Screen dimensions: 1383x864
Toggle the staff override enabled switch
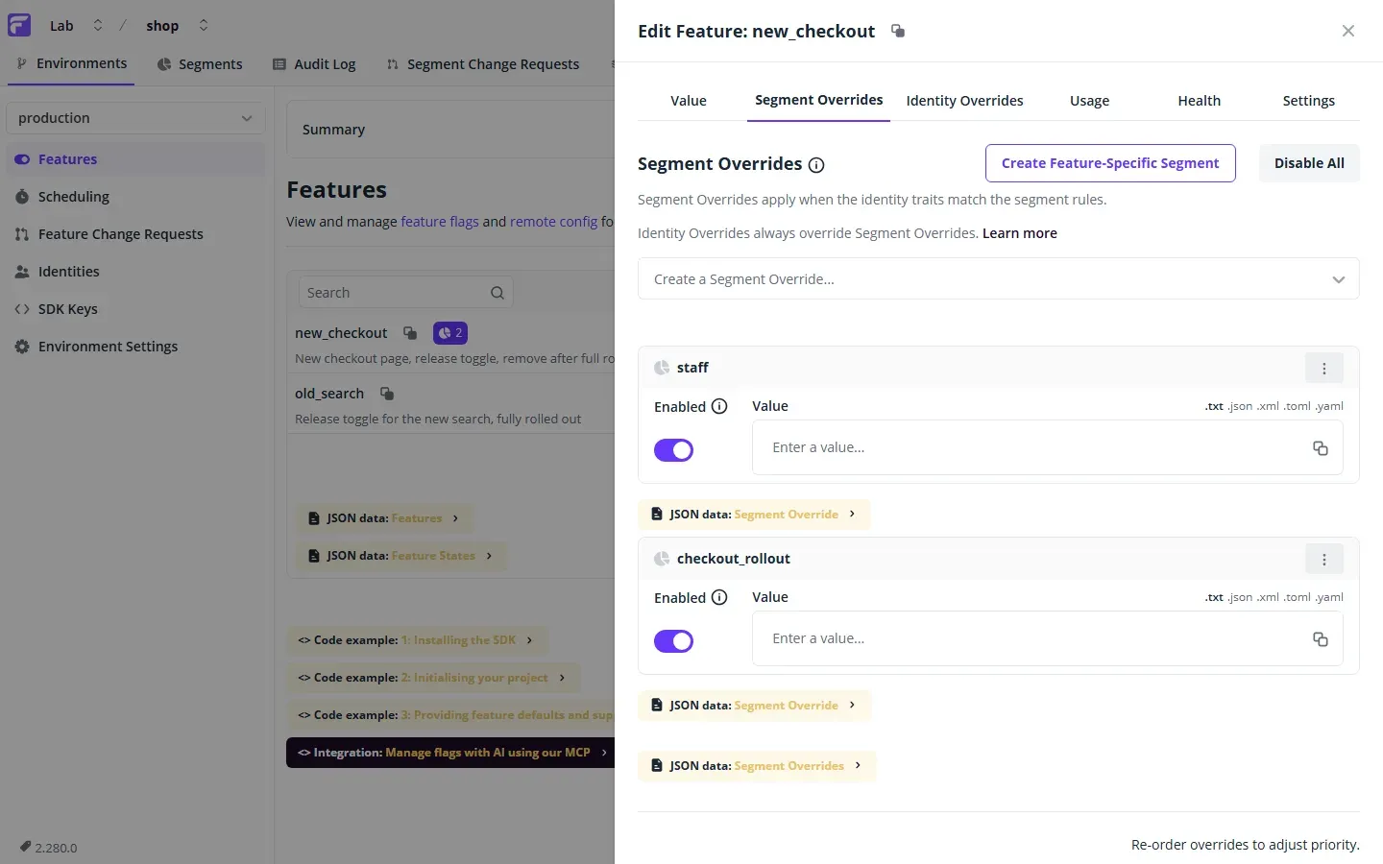[x=673, y=450]
